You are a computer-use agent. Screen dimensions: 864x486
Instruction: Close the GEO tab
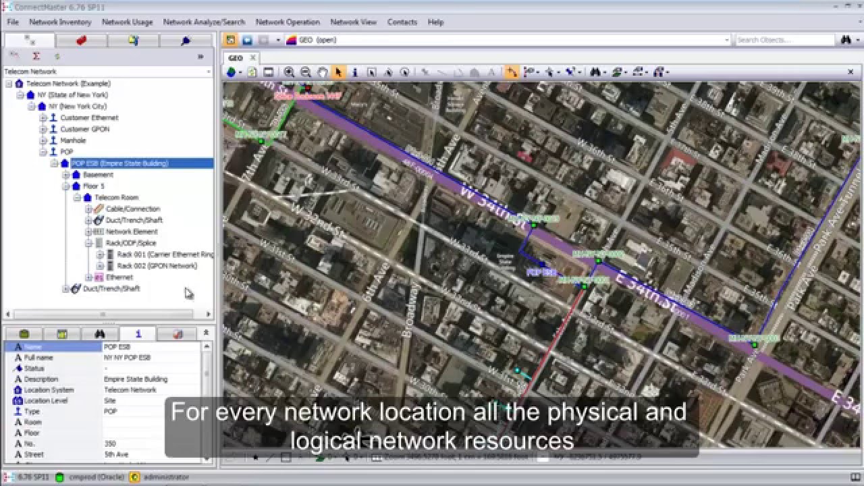coord(252,58)
